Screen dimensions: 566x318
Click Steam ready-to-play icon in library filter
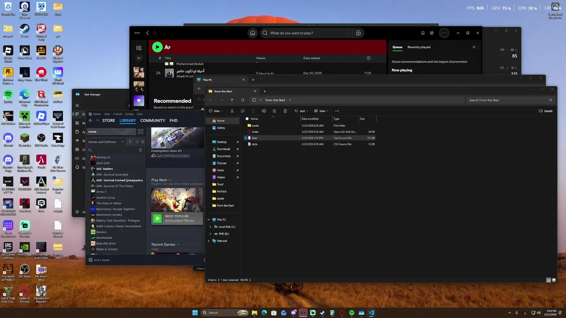coord(142,142)
